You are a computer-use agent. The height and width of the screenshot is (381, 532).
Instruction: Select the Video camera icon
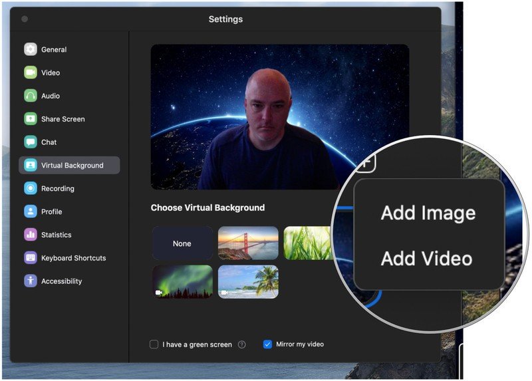[31, 72]
